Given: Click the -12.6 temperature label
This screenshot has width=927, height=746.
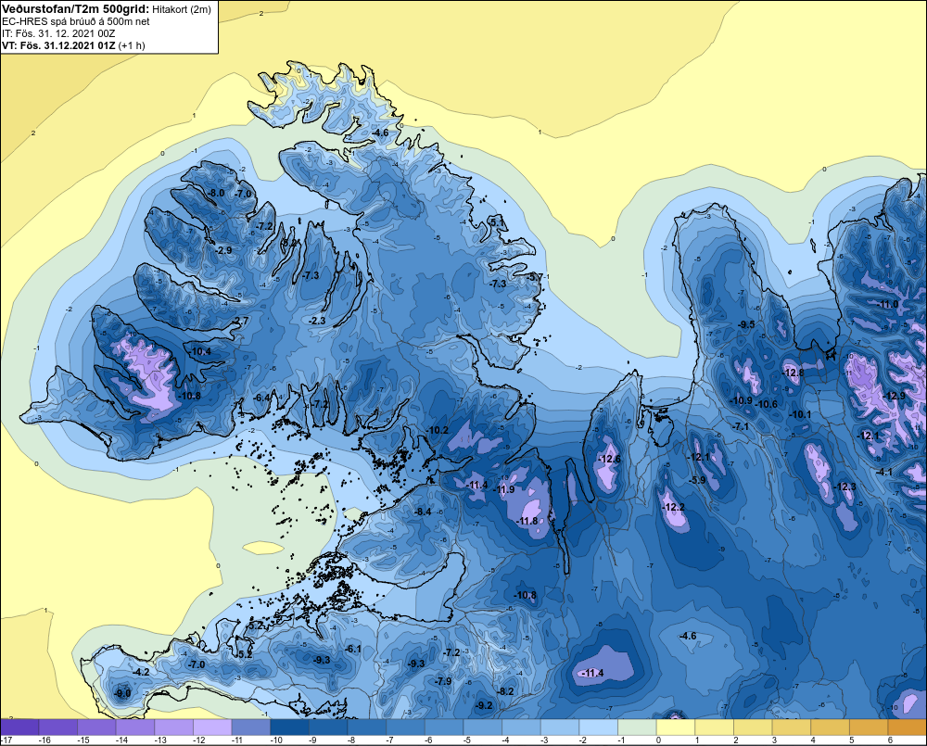Looking at the screenshot, I should tap(610, 459).
